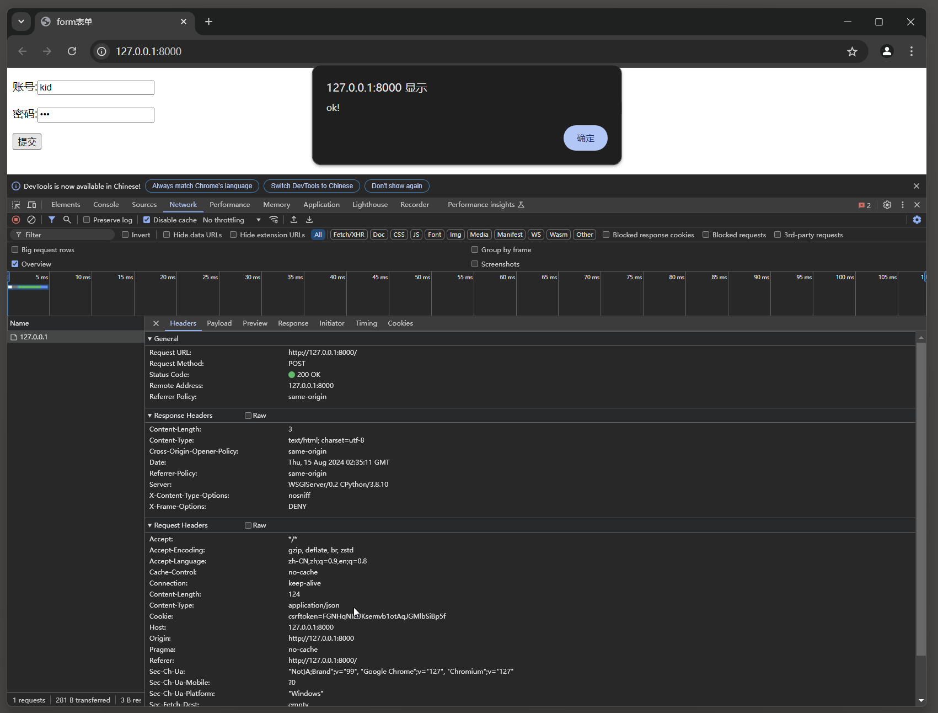Open DevTools customize three-dot menu
This screenshot has height=713, width=938.
903,205
